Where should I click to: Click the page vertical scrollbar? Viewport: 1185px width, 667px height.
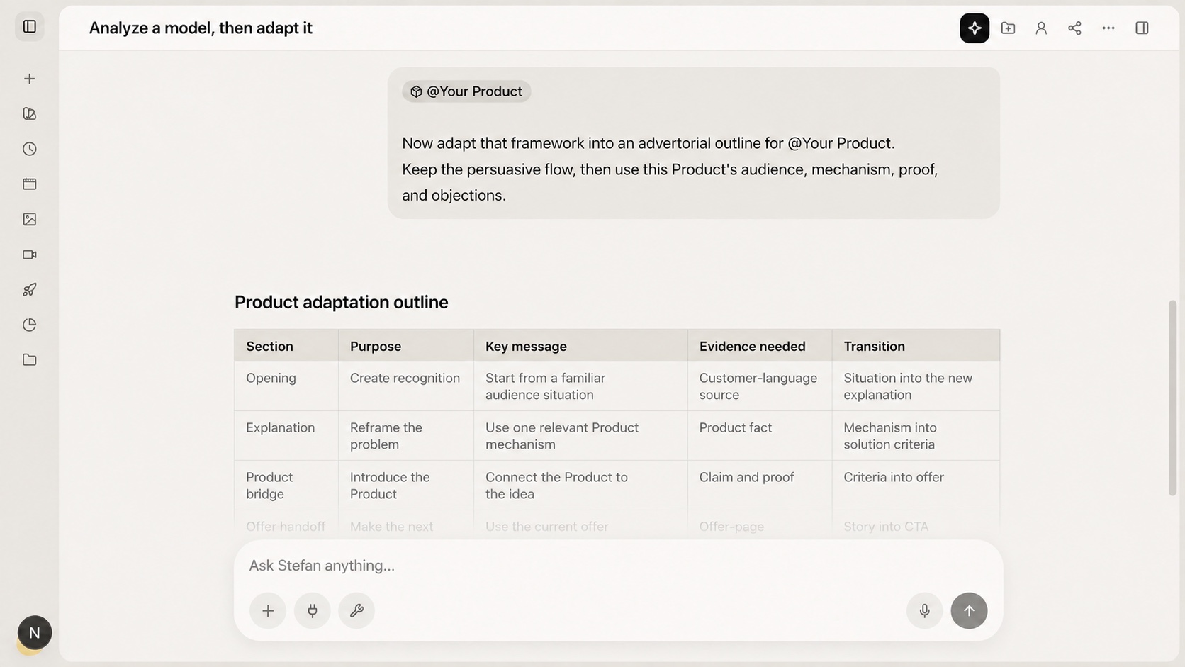tap(1172, 398)
